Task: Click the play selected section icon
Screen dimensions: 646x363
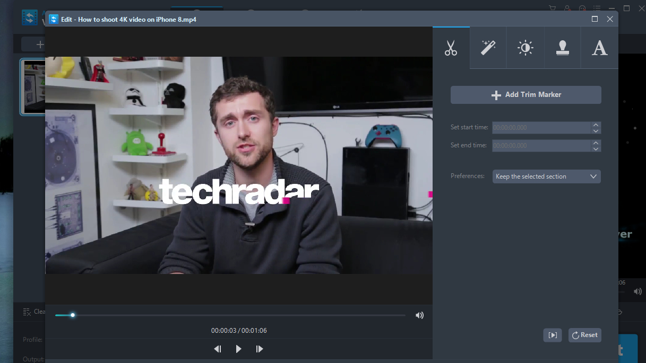Action: click(553, 335)
